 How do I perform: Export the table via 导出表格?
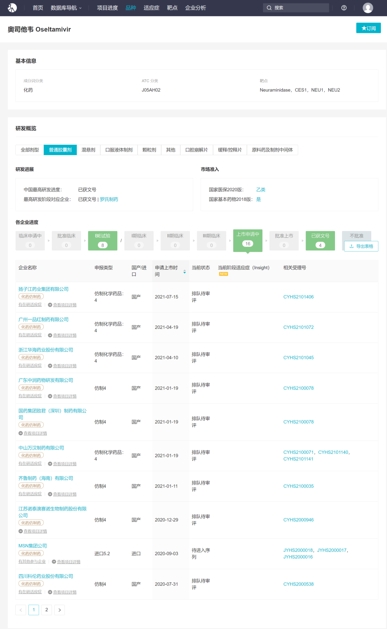coord(361,246)
